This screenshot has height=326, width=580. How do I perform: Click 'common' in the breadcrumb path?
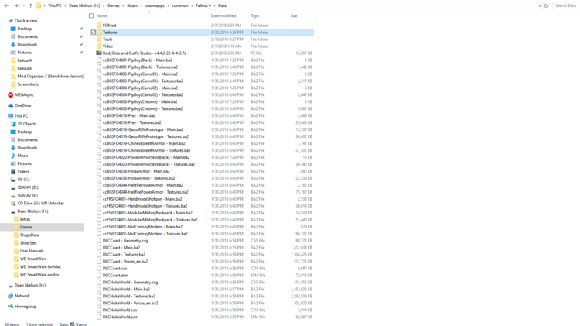click(180, 5)
